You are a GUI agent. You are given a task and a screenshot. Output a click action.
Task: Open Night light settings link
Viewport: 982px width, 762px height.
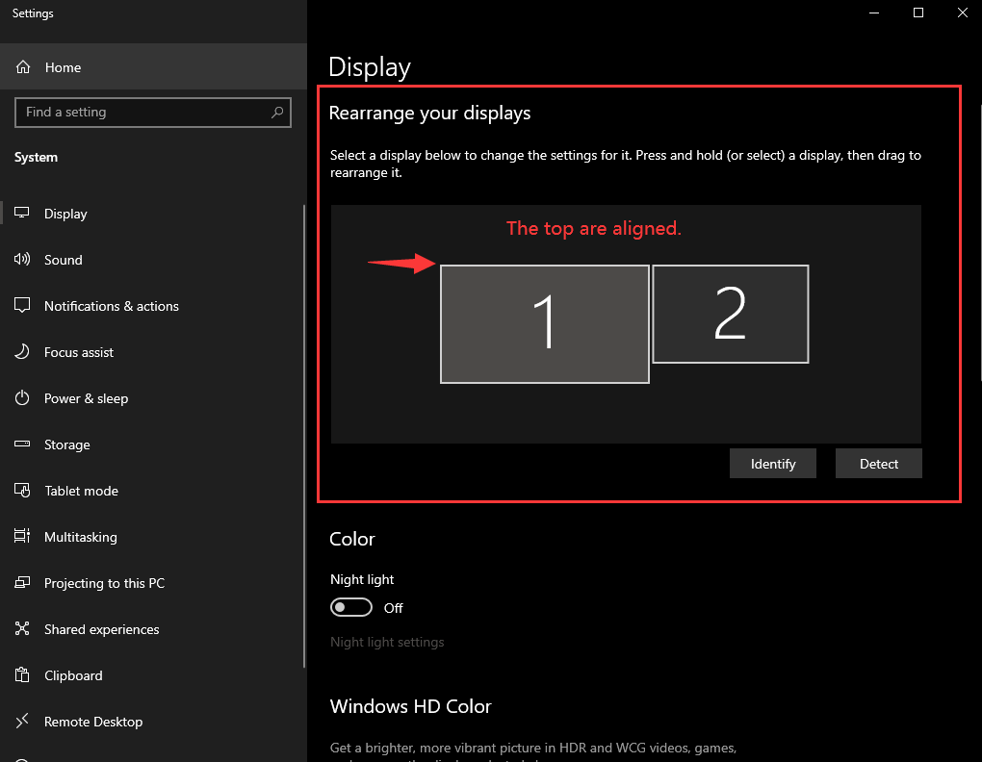click(387, 642)
